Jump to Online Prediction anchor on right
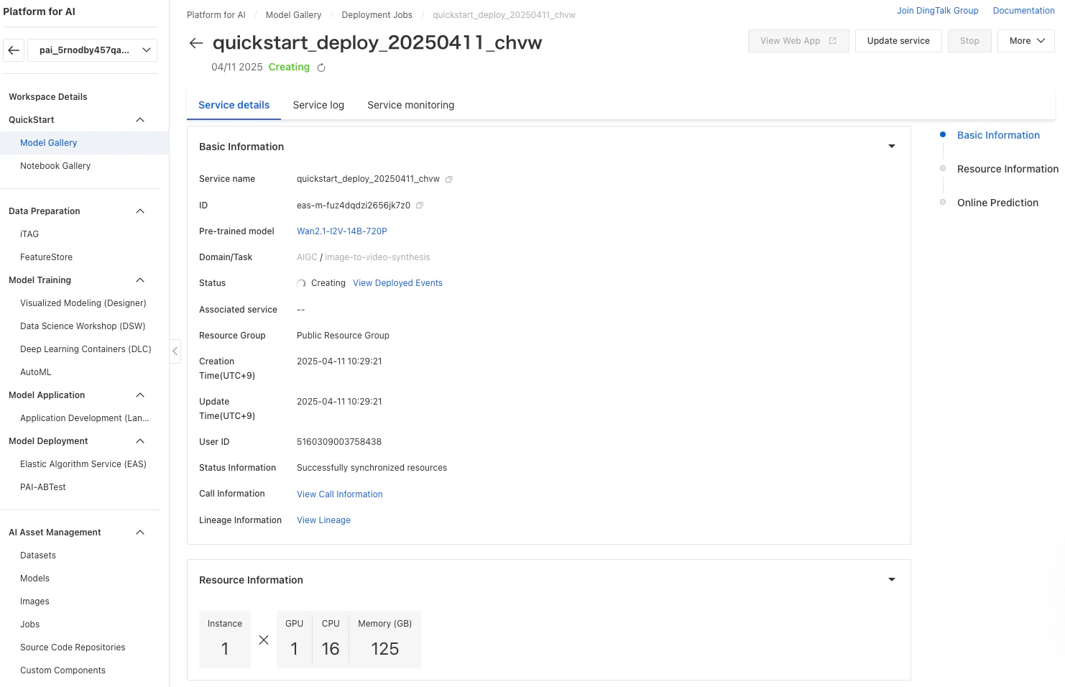The width and height of the screenshot is (1065, 687). (997, 203)
